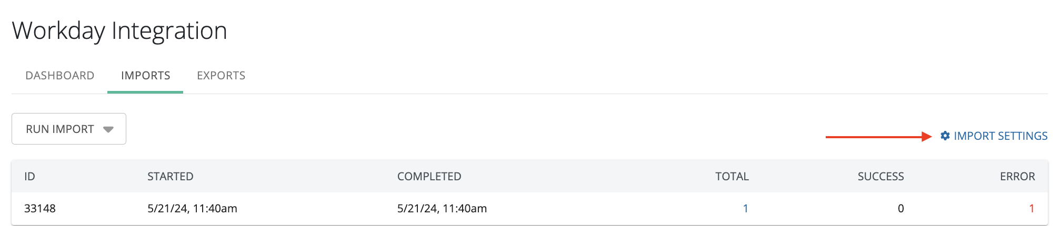This screenshot has height=226, width=1061.
Task: Click the Completed column header
Action: 429,177
